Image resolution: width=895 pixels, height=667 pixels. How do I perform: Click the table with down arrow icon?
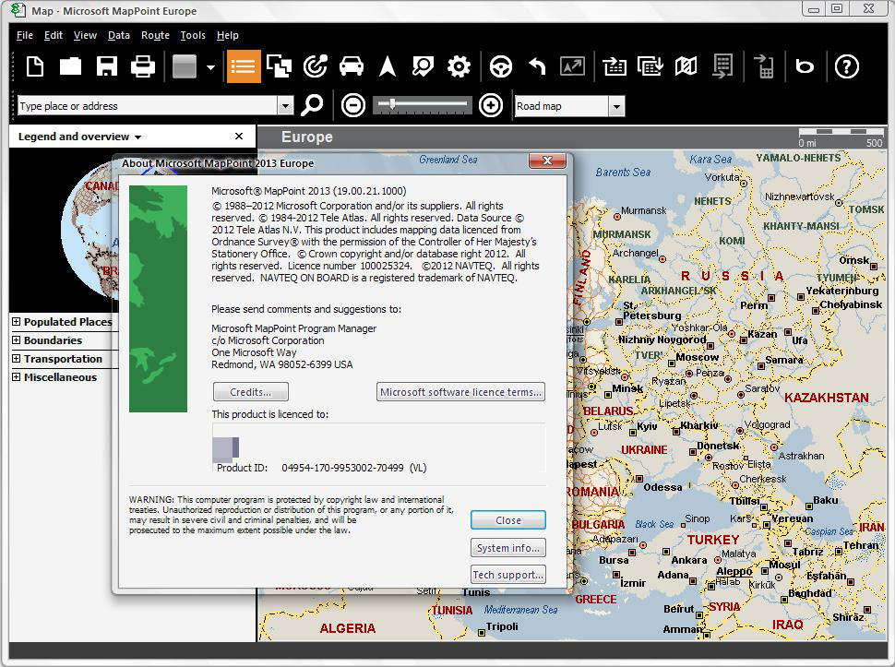[650, 66]
